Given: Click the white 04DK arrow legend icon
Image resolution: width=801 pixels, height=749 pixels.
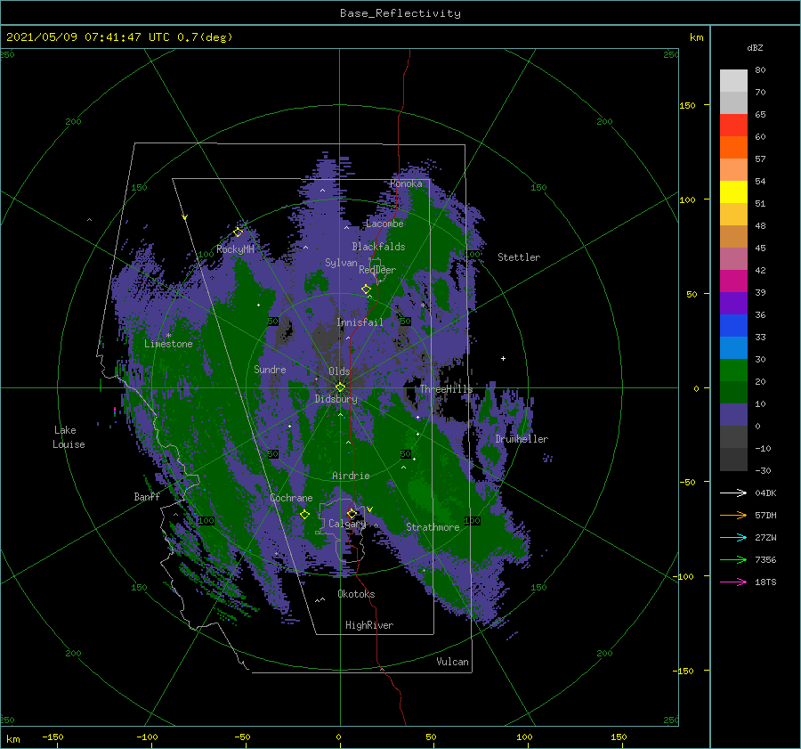Looking at the screenshot, I should (x=733, y=493).
